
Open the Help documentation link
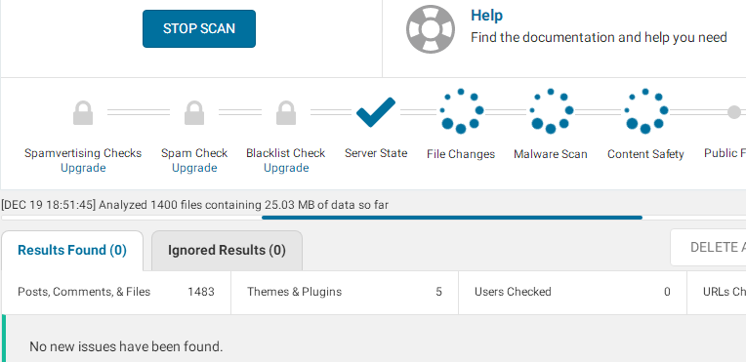[486, 16]
